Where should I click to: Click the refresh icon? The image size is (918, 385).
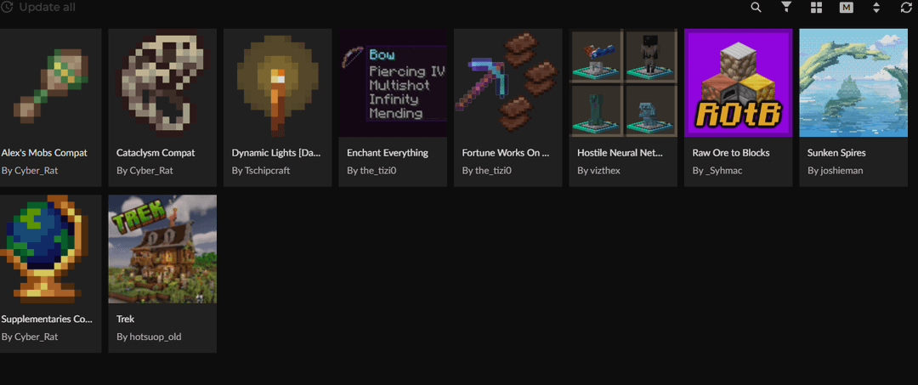click(x=906, y=8)
